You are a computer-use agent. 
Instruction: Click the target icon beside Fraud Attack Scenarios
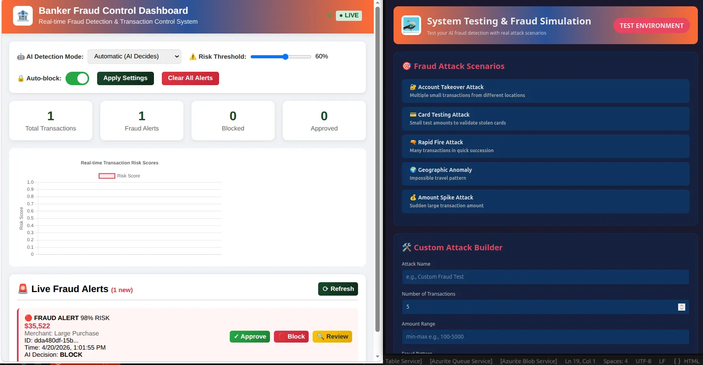point(407,66)
